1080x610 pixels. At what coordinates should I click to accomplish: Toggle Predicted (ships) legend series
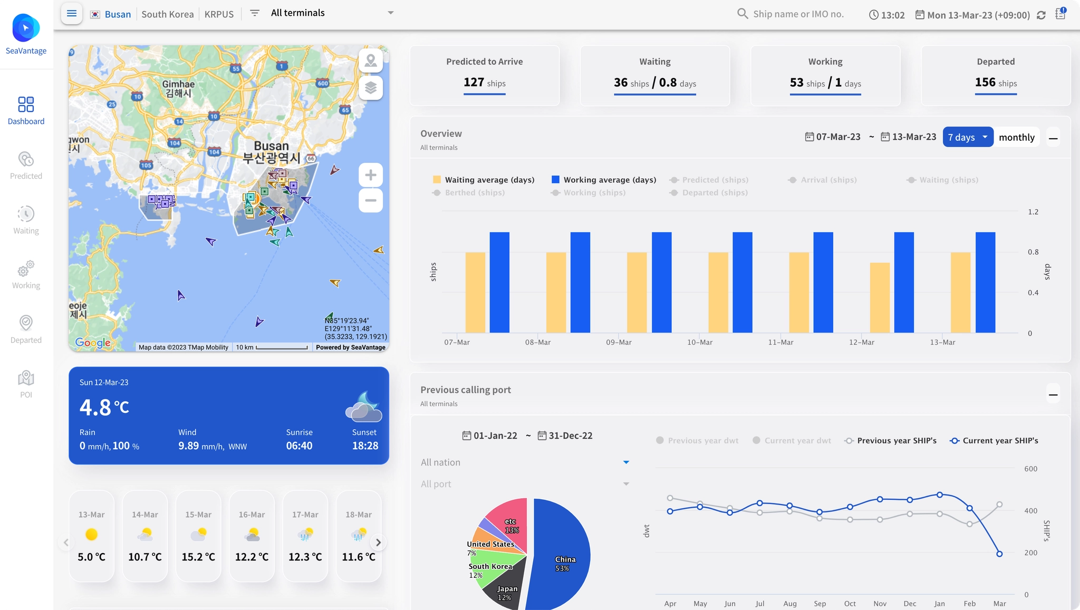click(709, 180)
